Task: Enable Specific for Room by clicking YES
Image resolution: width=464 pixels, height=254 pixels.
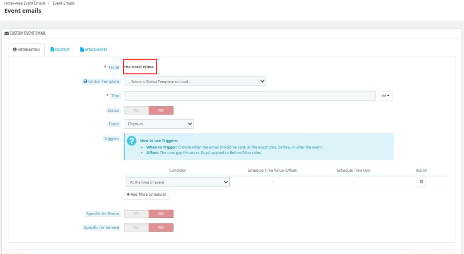Action: [x=136, y=214]
